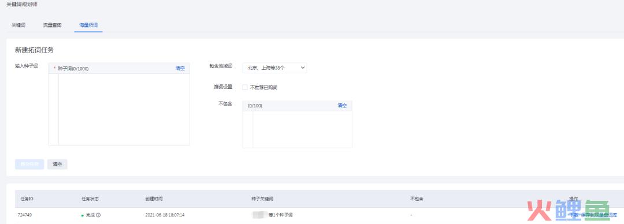This screenshot has height=224, width=624.
Task: Select the 海量拓词 tab
Action: coord(88,25)
